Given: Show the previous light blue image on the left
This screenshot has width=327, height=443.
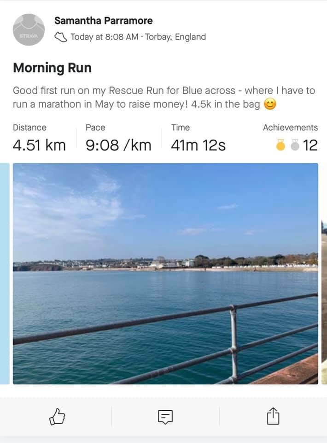Looking at the screenshot, I should [x=5, y=274].
